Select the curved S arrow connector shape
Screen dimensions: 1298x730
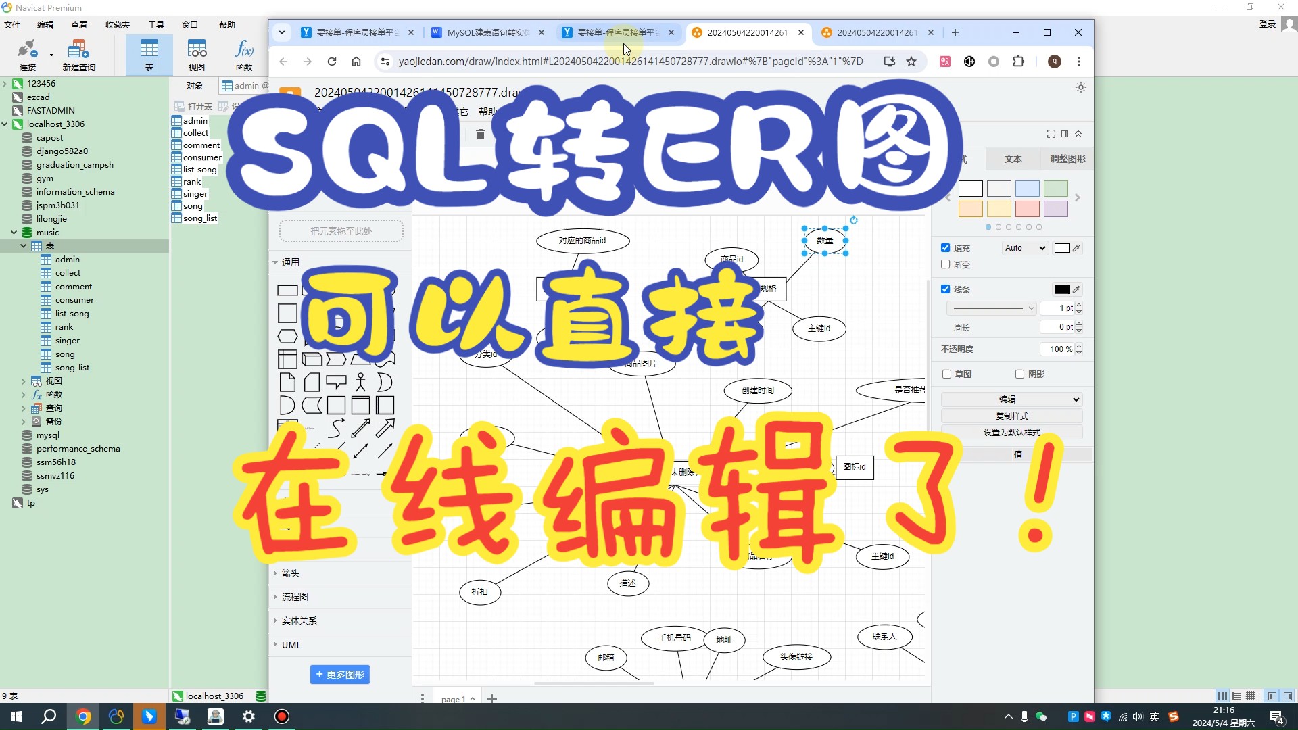pos(336,428)
